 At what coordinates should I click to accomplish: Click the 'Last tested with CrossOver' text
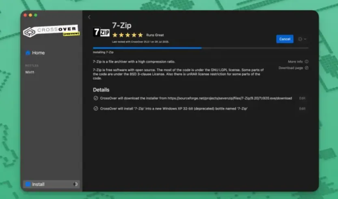[x=140, y=42]
